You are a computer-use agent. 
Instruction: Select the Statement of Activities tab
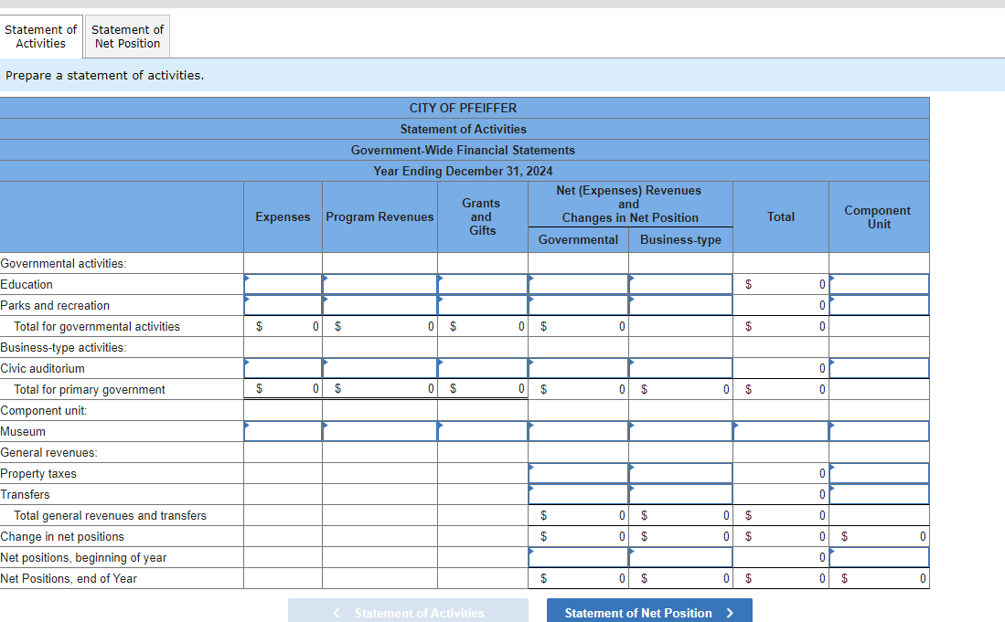(41, 36)
